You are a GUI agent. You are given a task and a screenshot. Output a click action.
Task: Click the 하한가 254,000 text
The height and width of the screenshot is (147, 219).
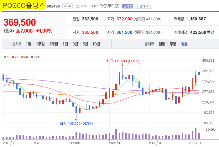pos(147,32)
